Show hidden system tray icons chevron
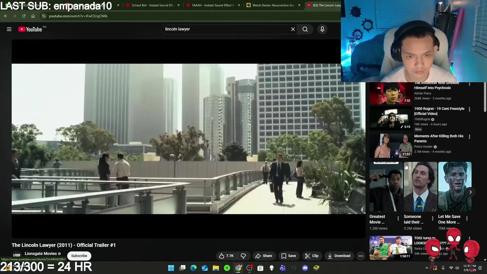The width and height of the screenshot is (487, 274). (x=427, y=268)
